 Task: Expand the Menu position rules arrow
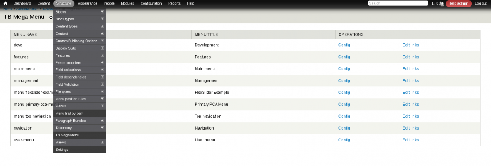pos(102,99)
